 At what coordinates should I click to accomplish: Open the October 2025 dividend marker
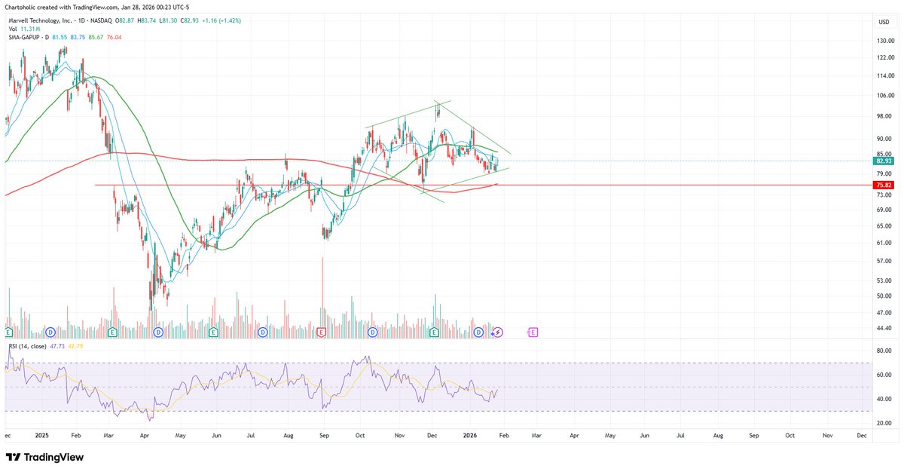click(x=372, y=332)
